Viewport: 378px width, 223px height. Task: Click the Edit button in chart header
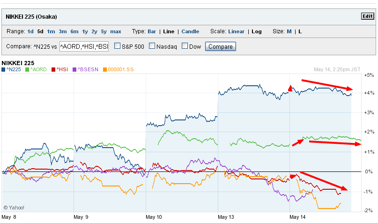[x=367, y=16]
